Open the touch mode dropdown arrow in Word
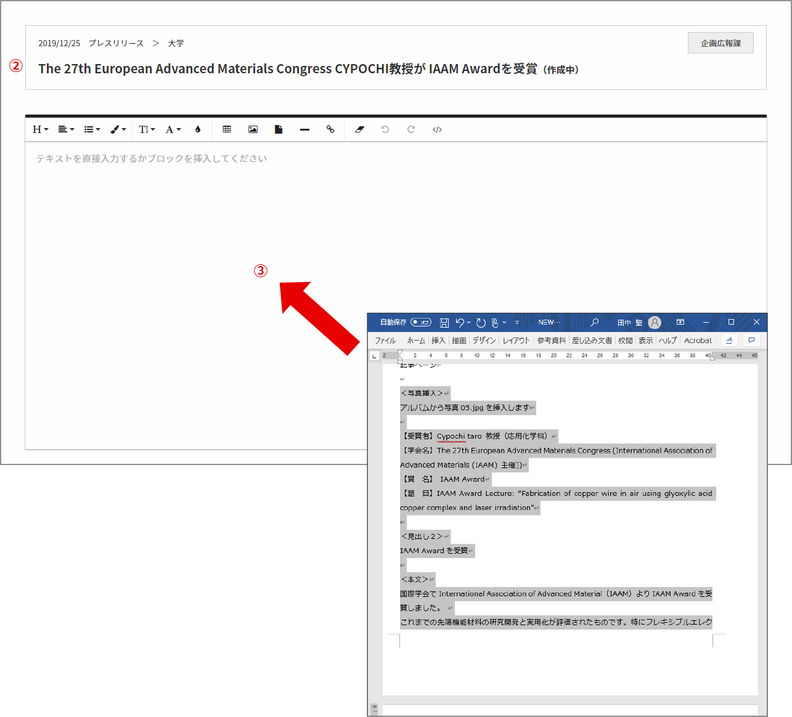792x717 pixels. (x=504, y=322)
